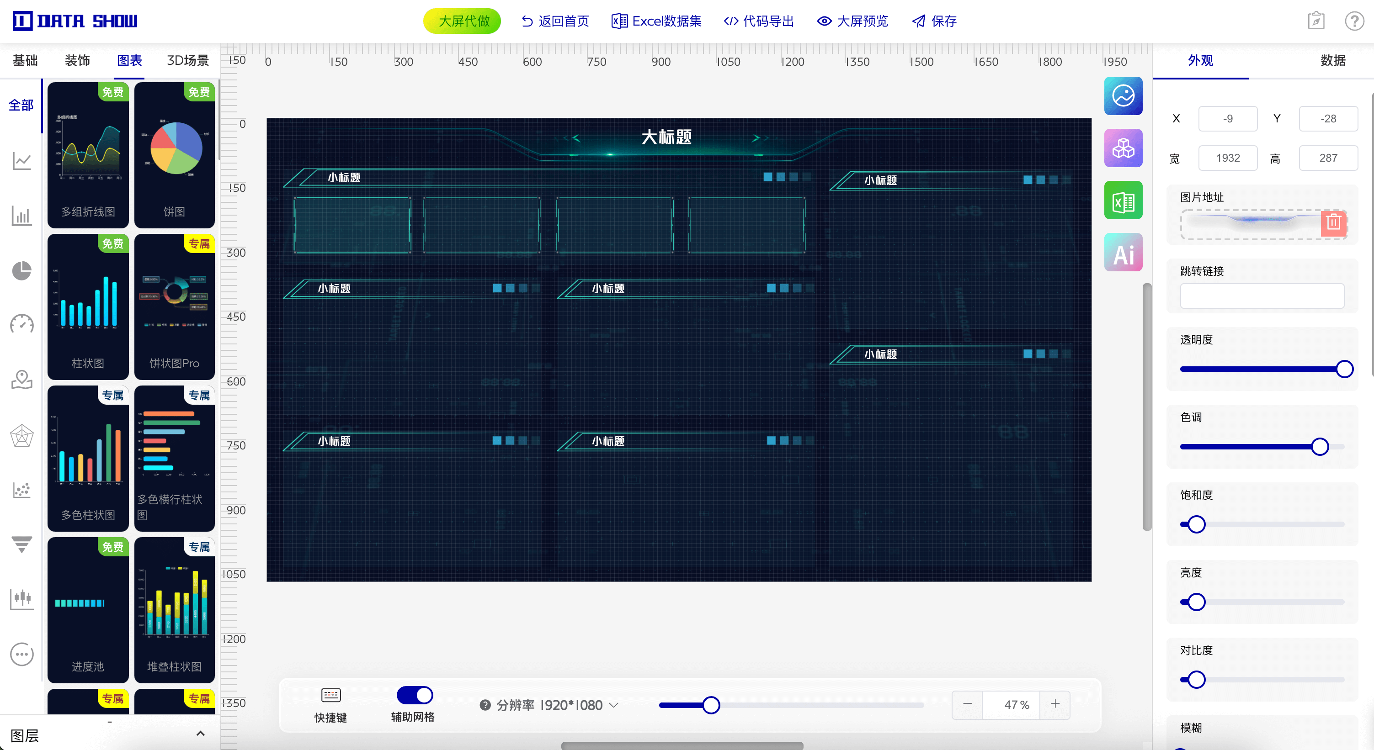Expand the 图层 layers panel
Image resolution: width=1374 pixels, height=750 pixels.
click(x=200, y=734)
